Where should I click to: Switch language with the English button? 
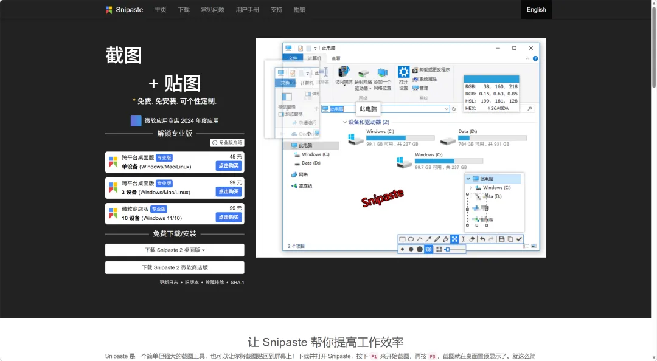click(537, 10)
